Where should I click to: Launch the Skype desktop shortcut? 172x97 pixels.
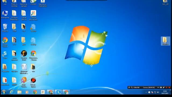point(5,55)
